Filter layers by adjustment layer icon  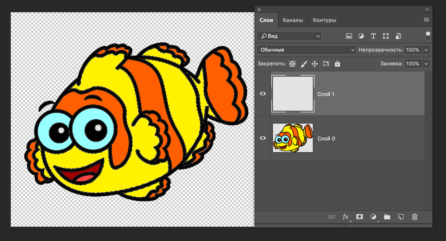[x=361, y=36]
